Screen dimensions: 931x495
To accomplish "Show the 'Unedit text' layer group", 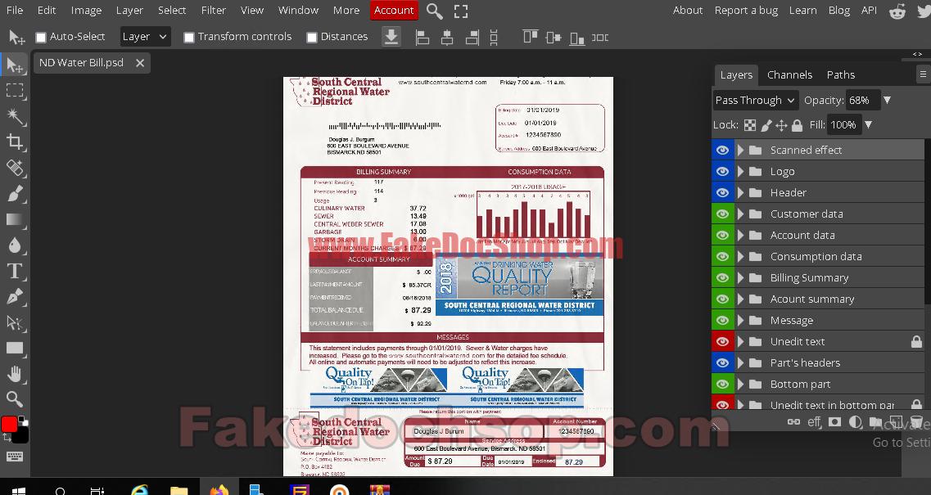I will click(721, 341).
